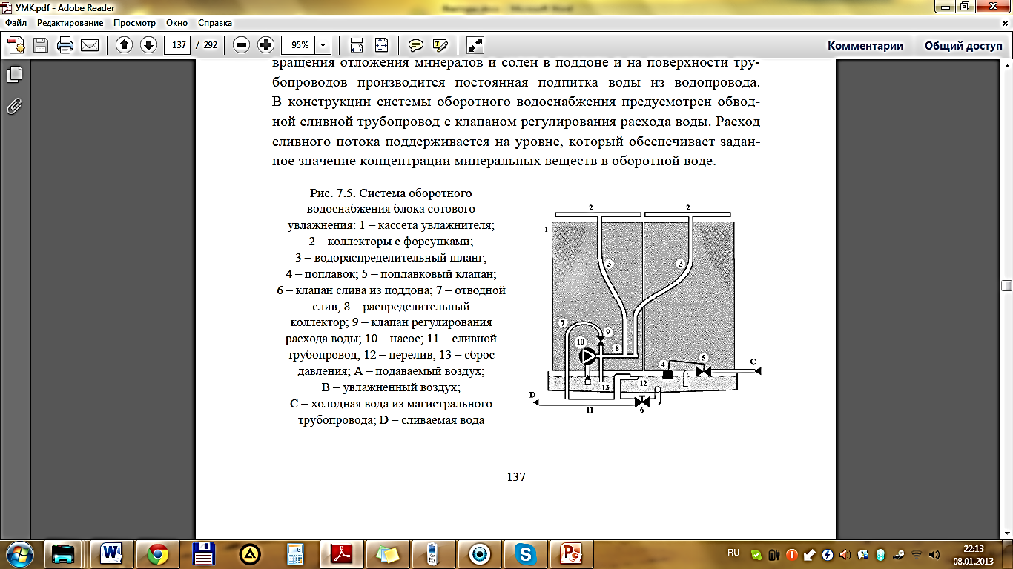Switch to PowerPoint in taskbar
Viewport: 1013px width, 569px height.
click(x=573, y=553)
